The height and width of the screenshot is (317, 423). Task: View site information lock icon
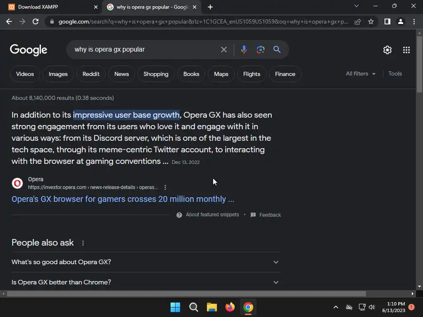coord(52,21)
